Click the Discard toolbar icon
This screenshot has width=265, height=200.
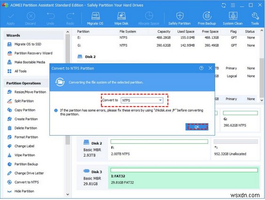(x=31, y=19)
